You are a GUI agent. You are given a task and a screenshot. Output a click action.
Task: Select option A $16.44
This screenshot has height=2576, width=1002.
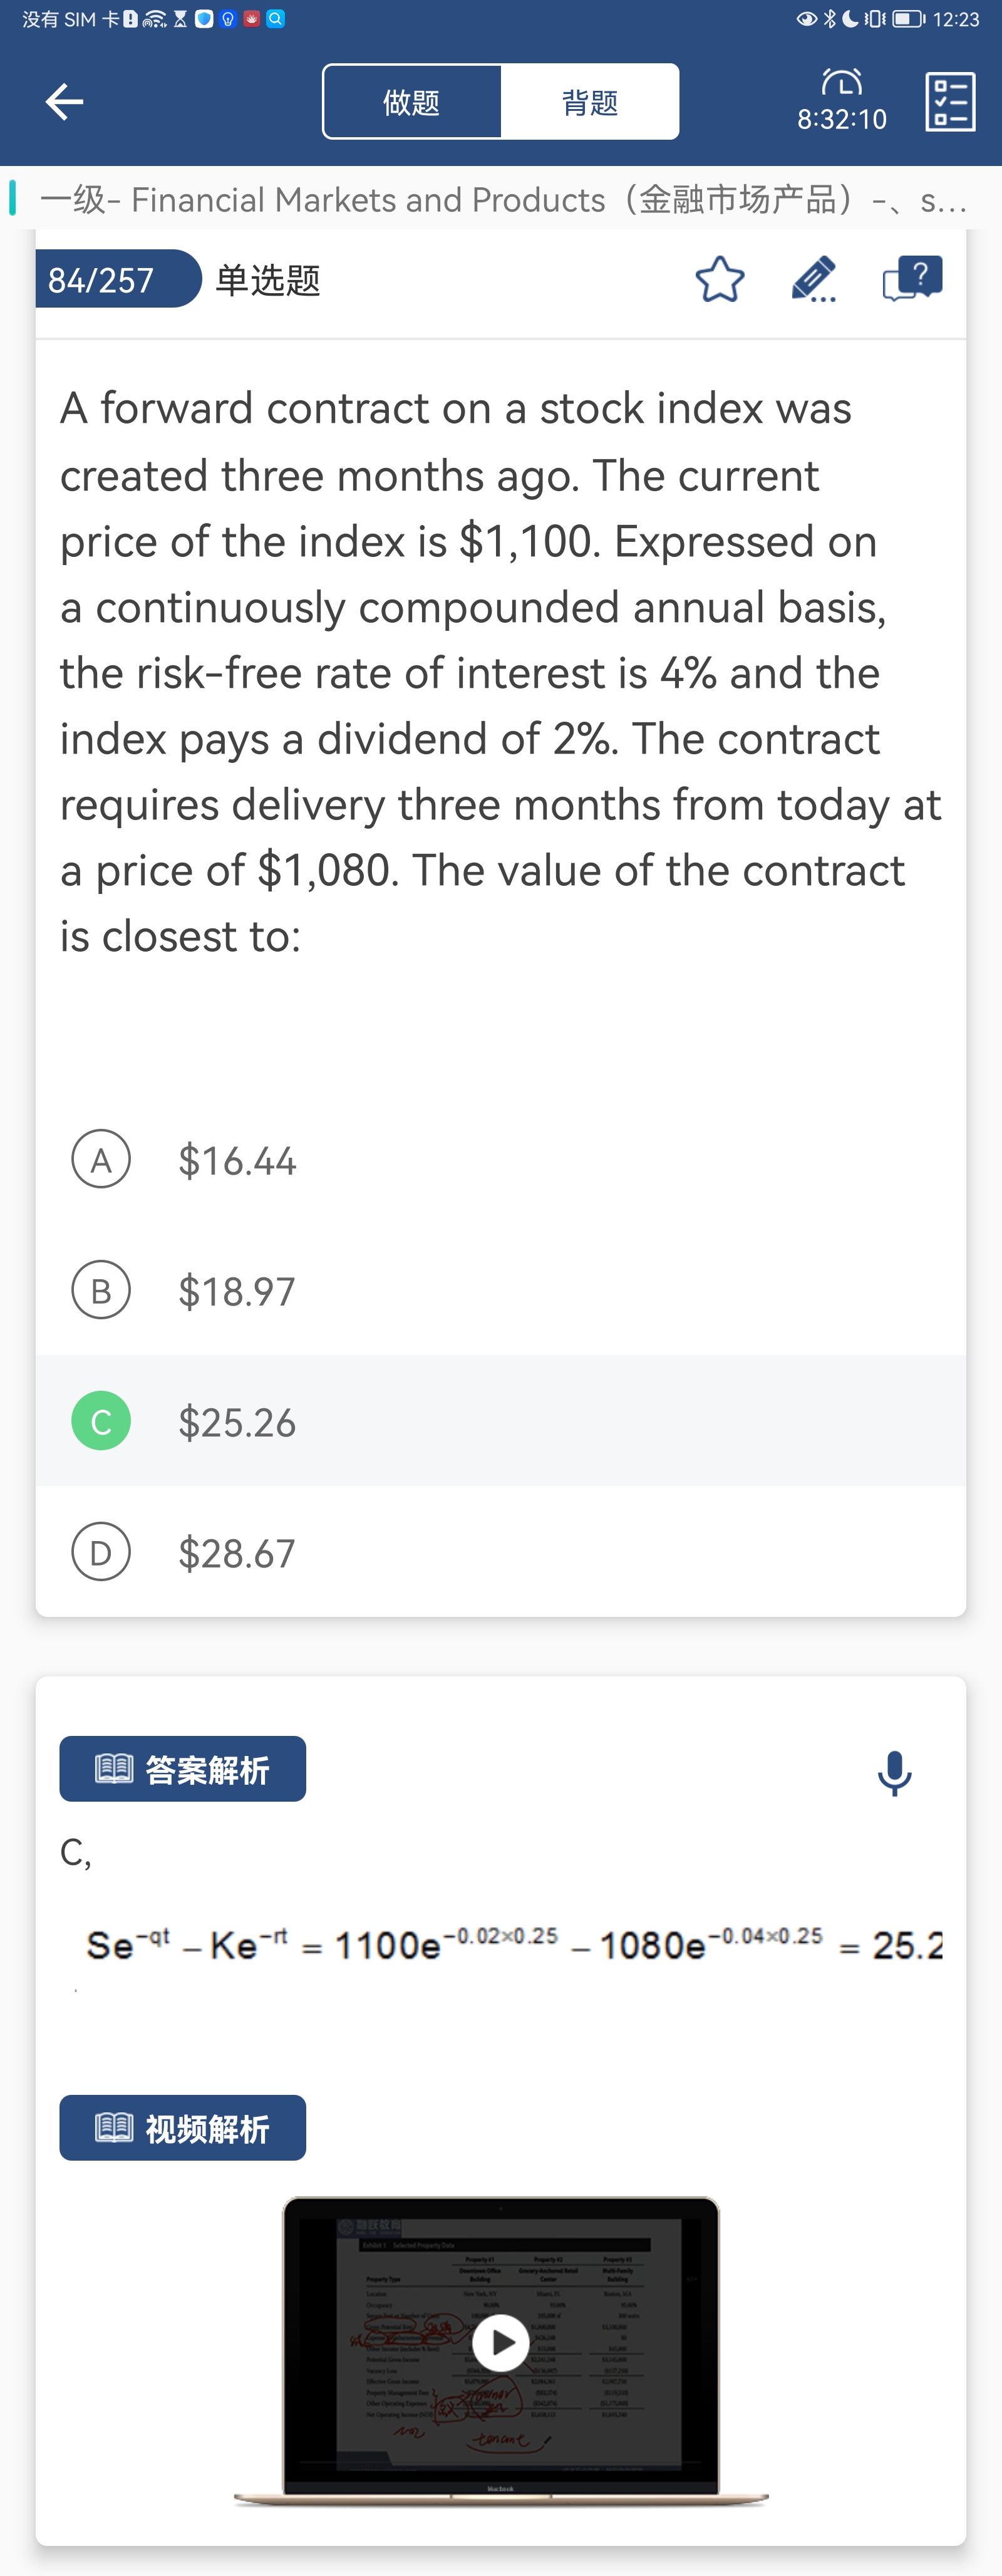(101, 1160)
